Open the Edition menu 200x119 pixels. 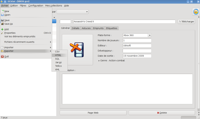coord(14,5)
